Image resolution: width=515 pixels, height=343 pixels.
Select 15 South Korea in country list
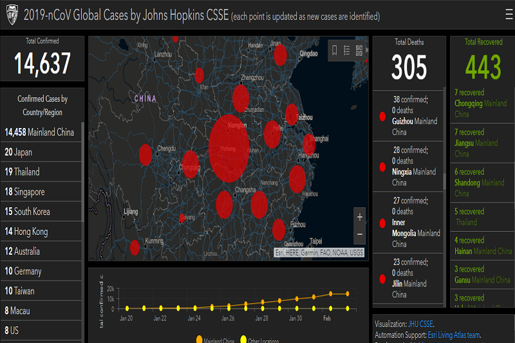(x=41, y=211)
